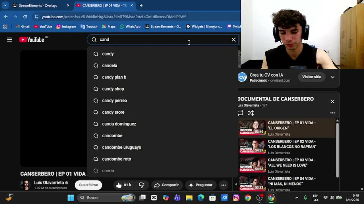
Task: Dislike the video
Action: tap(142, 185)
